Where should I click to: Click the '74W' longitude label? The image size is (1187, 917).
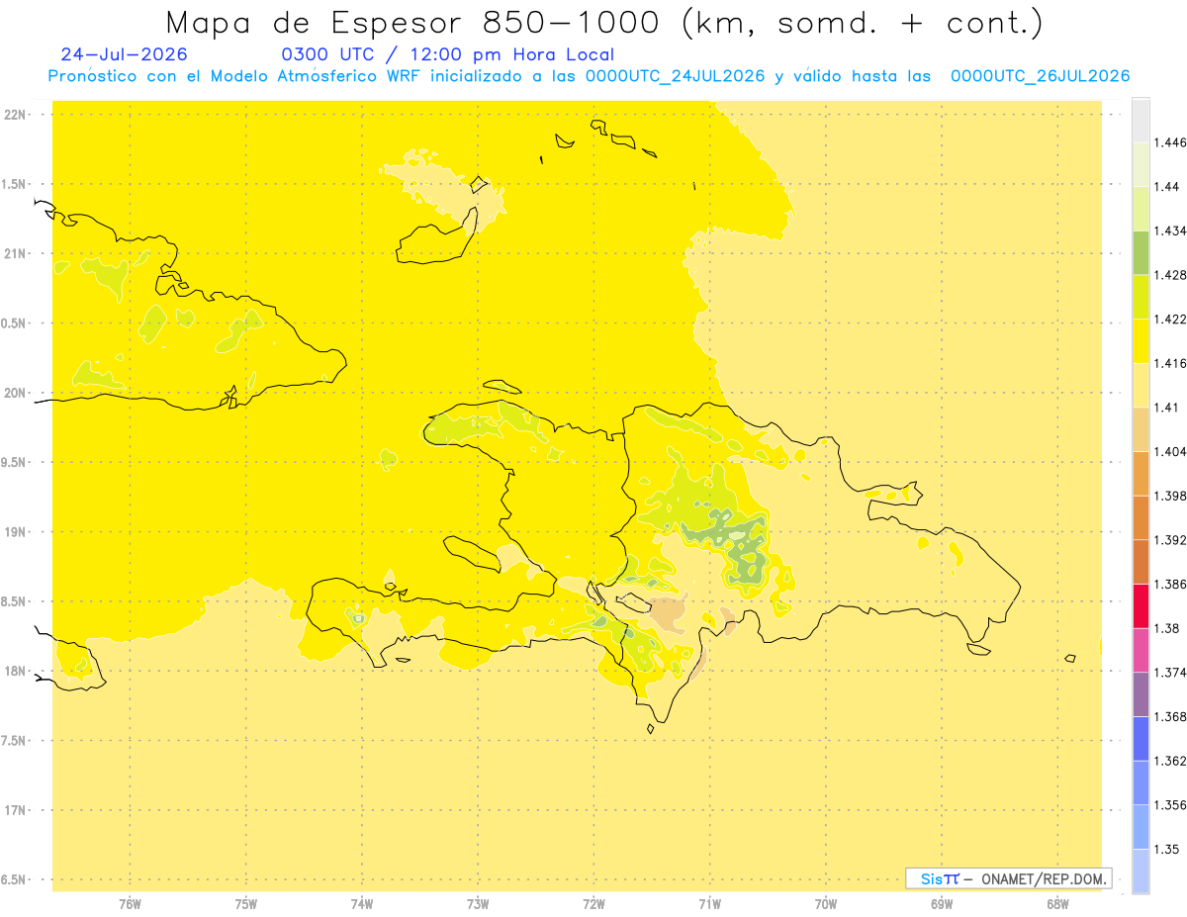click(362, 904)
